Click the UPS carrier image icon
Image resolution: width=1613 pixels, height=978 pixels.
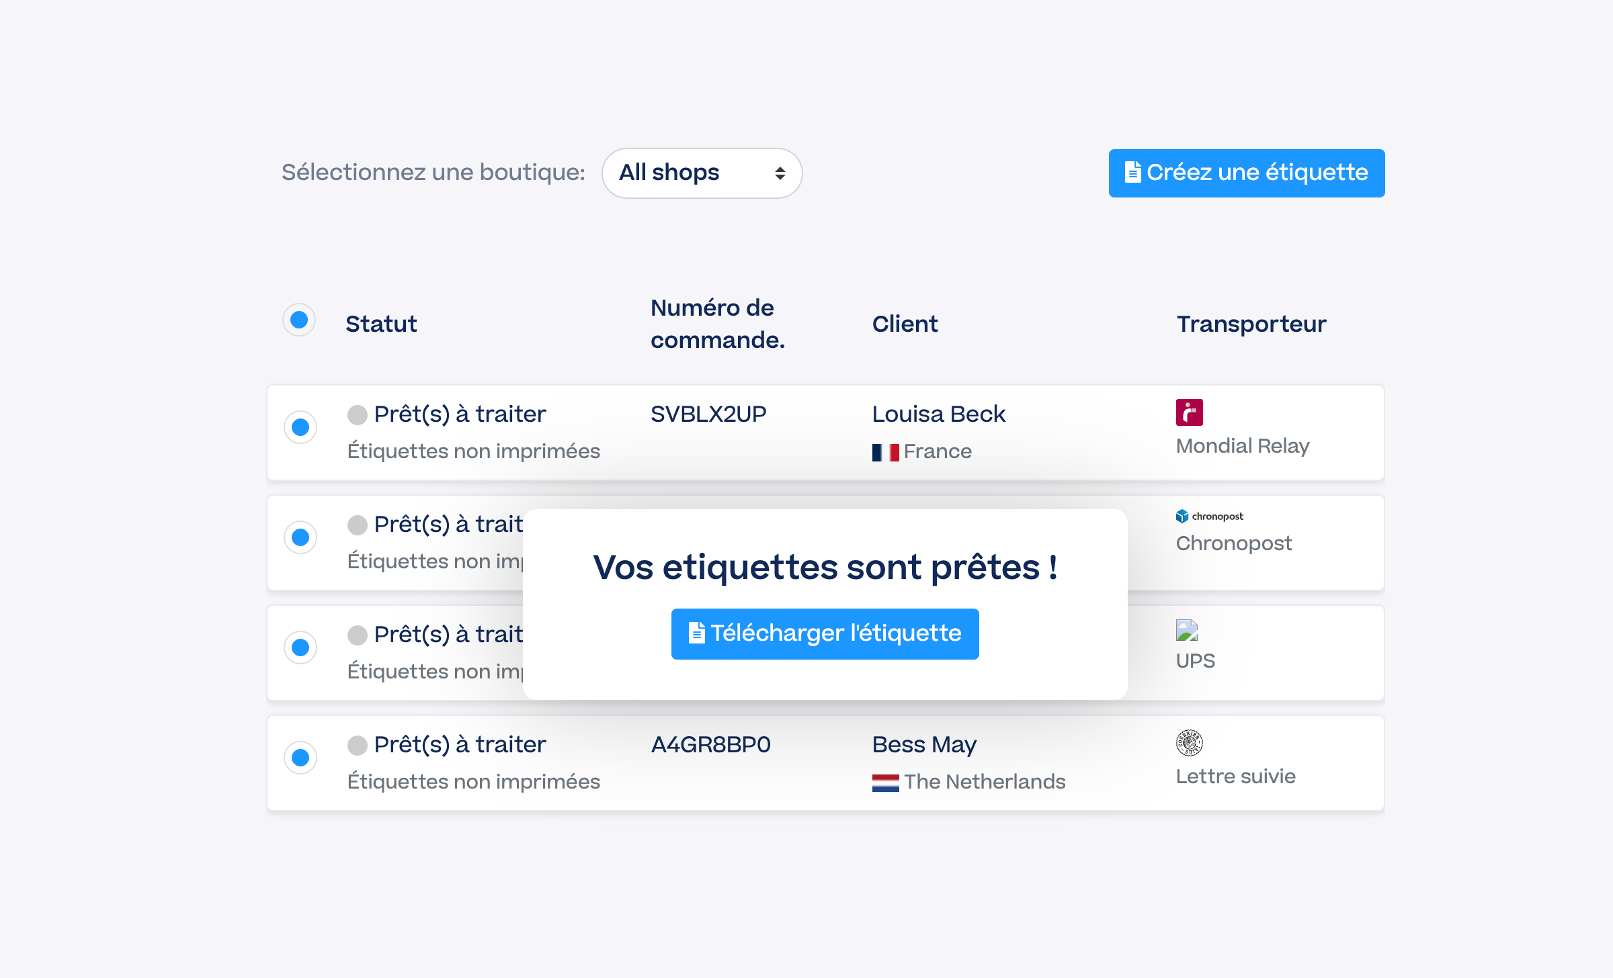(x=1186, y=630)
